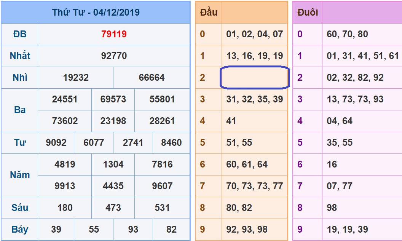Select third prize number 23198
The width and height of the screenshot is (402, 241).
pos(113,121)
